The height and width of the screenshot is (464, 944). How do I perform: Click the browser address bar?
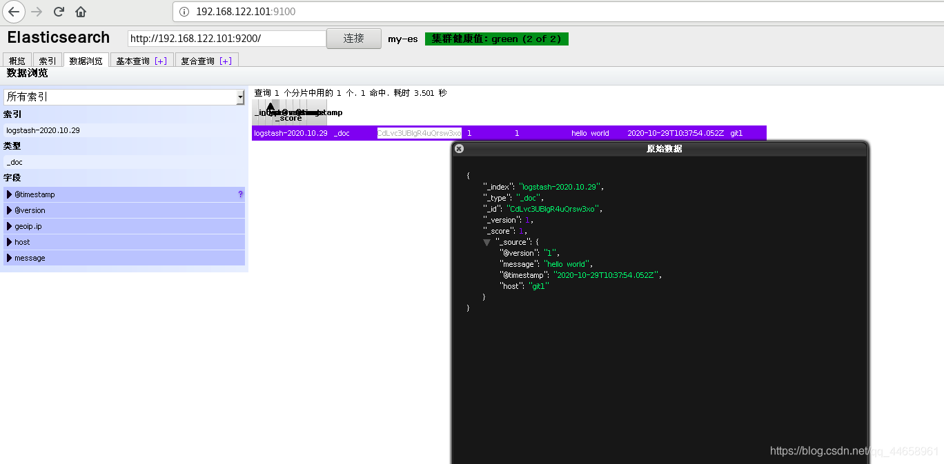pyautogui.click(x=558, y=12)
